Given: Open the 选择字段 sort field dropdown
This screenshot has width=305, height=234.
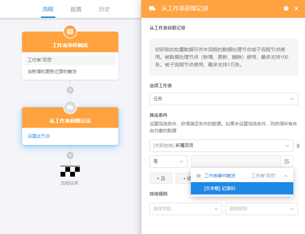Looking at the screenshot, I should pos(186,209).
